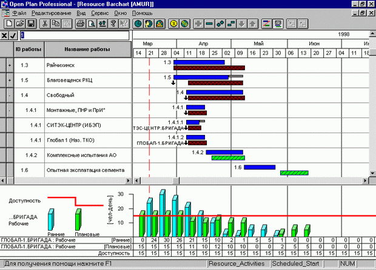Collapse the 1.4 Свободный row

point(9,95)
